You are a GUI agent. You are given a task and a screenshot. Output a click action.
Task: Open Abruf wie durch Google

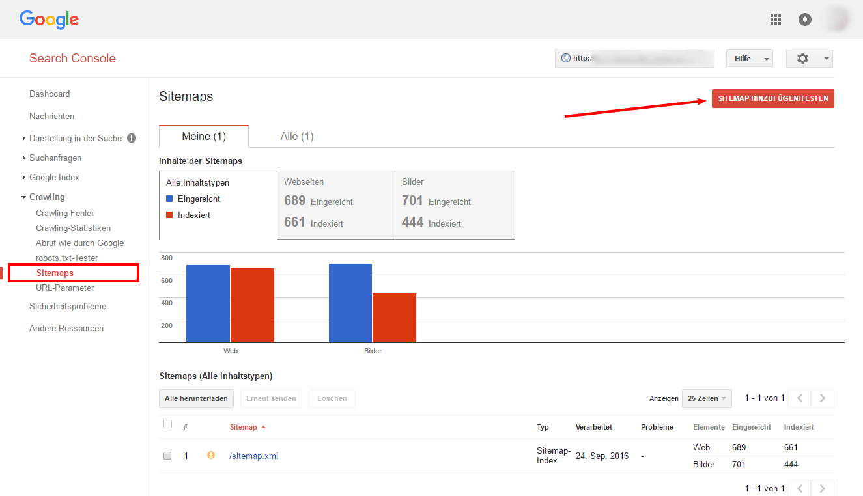pos(80,243)
